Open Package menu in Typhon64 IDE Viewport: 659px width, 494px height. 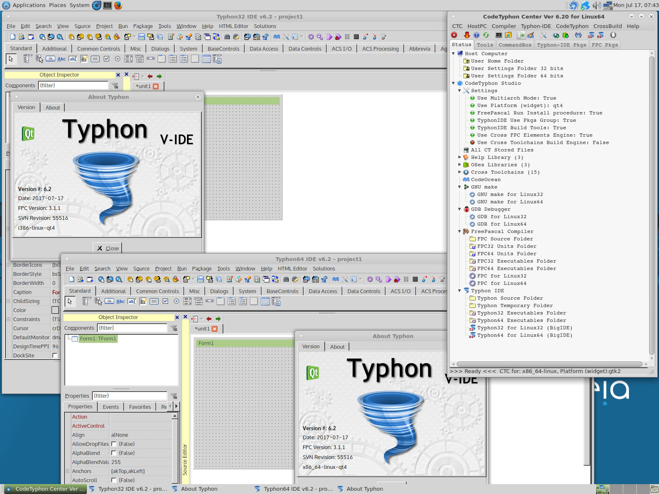[x=201, y=268]
